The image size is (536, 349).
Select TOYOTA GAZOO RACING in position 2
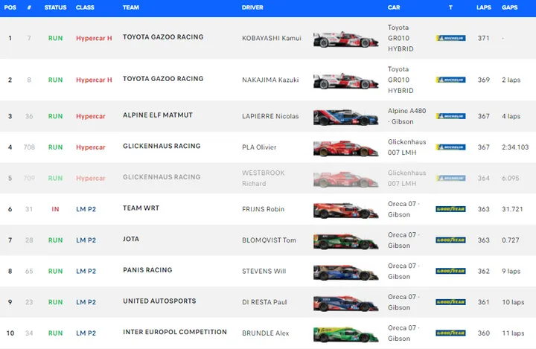click(163, 79)
